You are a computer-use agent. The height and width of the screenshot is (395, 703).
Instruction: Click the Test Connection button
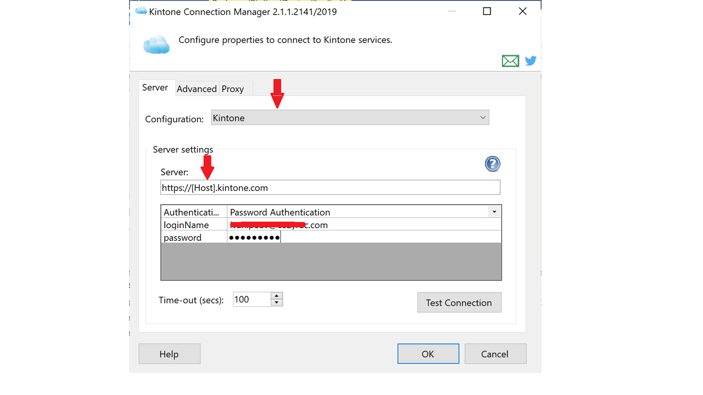coord(459,302)
